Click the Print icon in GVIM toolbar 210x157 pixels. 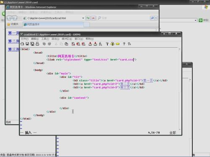37,44
